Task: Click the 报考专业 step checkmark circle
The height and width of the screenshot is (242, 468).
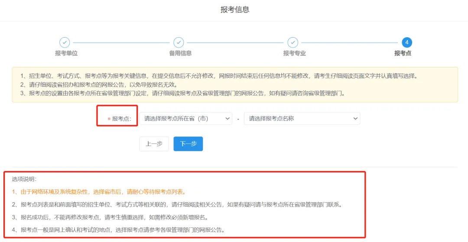Action: (293, 42)
